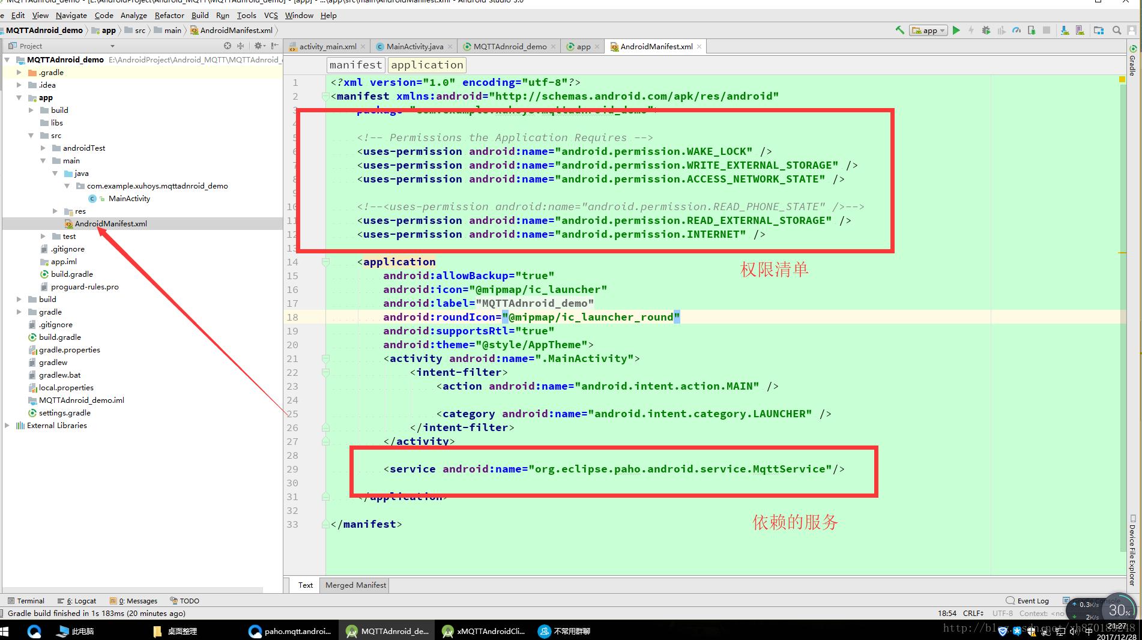Collapse the app module folder
1142x640 pixels.
point(19,97)
